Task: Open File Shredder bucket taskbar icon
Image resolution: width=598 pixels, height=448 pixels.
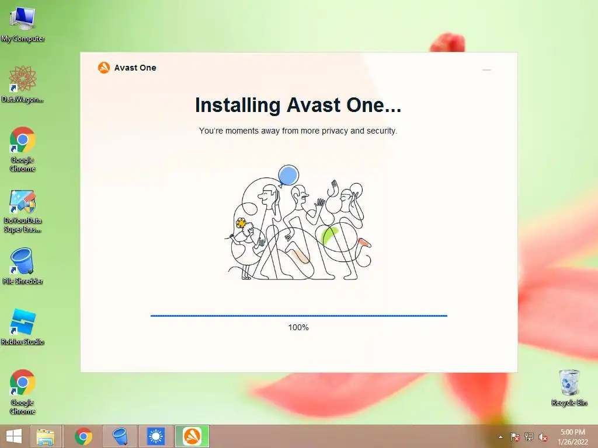Action: tap(120, 436)
